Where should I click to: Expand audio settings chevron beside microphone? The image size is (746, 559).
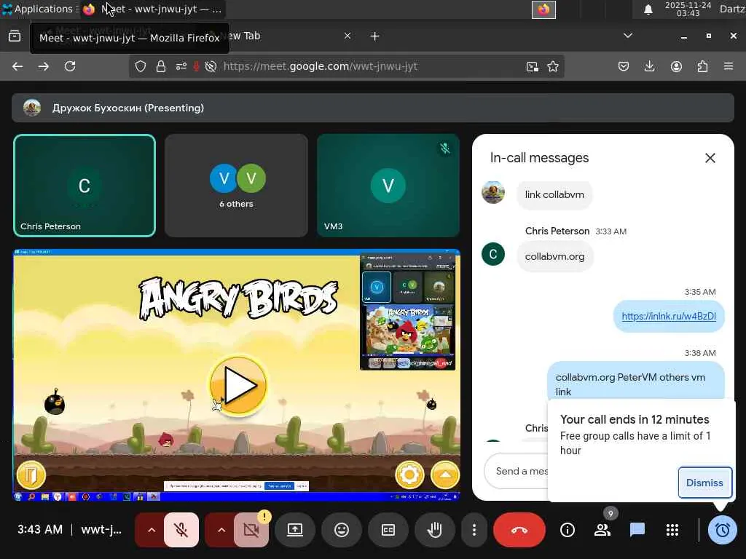click(x=152, y=530)
